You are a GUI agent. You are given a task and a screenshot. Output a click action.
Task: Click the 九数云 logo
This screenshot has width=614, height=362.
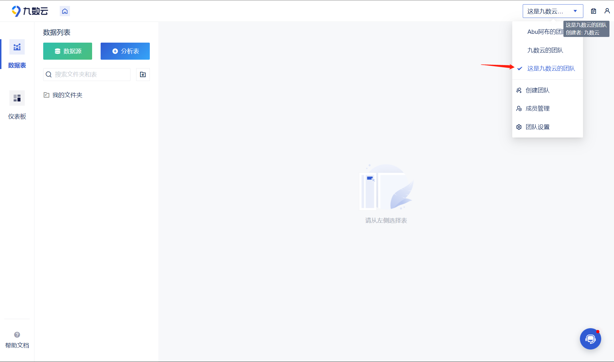pyautogui.click(x=30, y=11)
